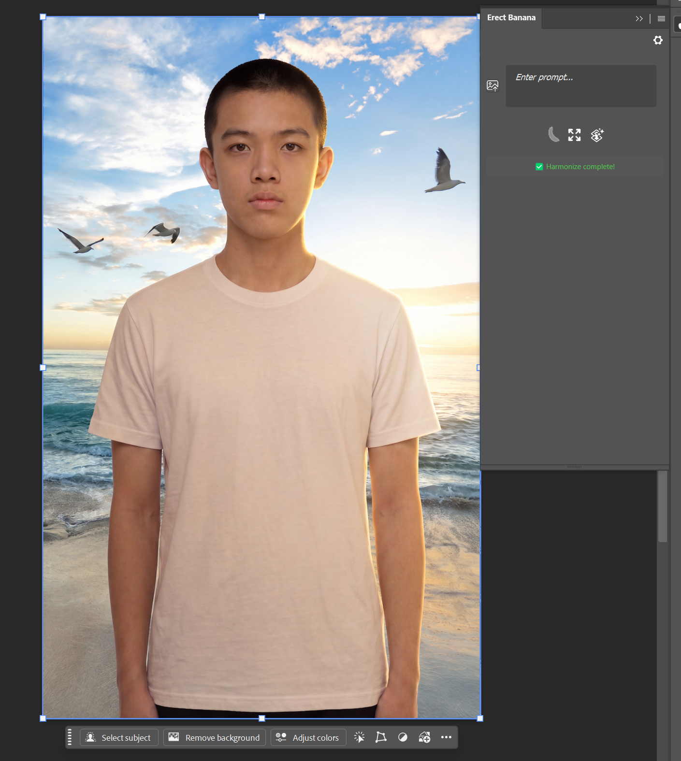Click the upload reference image icon
Screen dimensions: 681x761
(493, 86)
